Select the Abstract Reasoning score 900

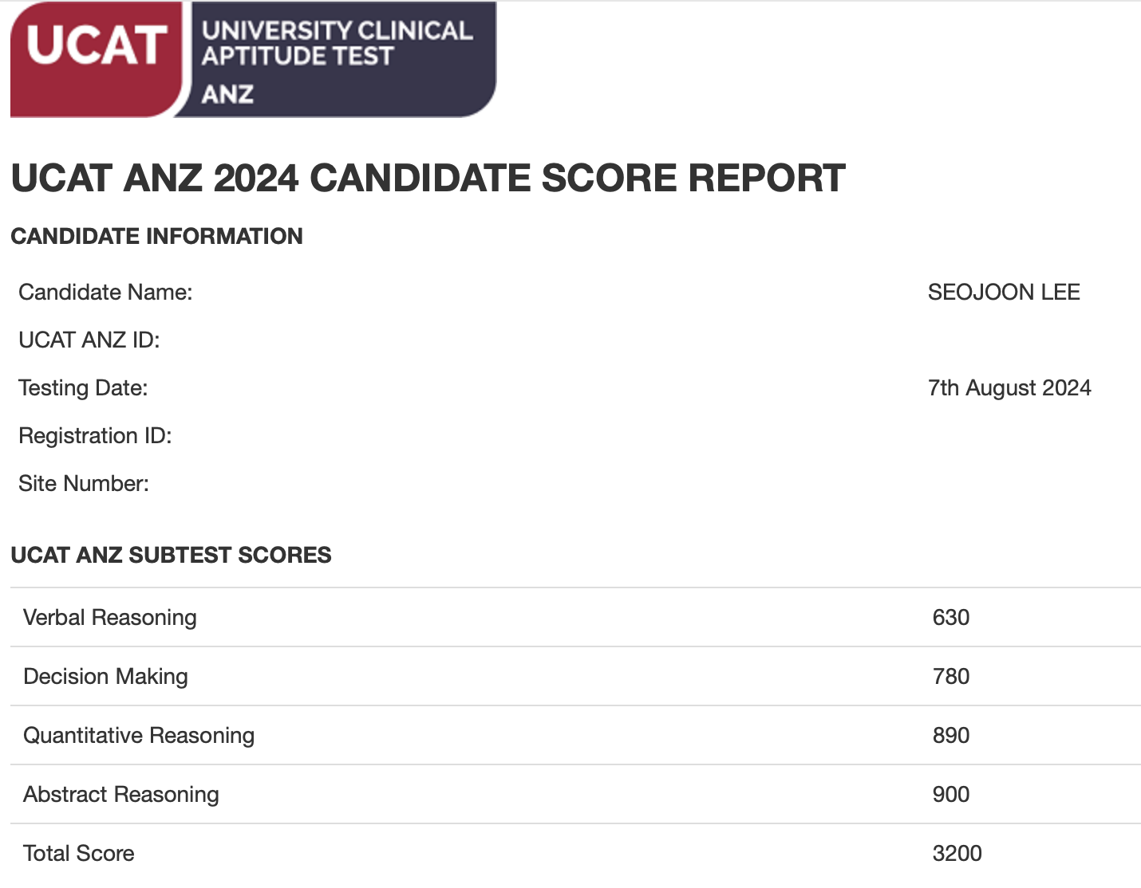pyautogui.click(x=951, y=795)
